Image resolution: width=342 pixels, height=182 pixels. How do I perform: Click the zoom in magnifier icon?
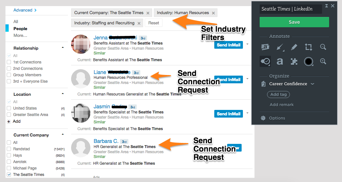[323, 61]
